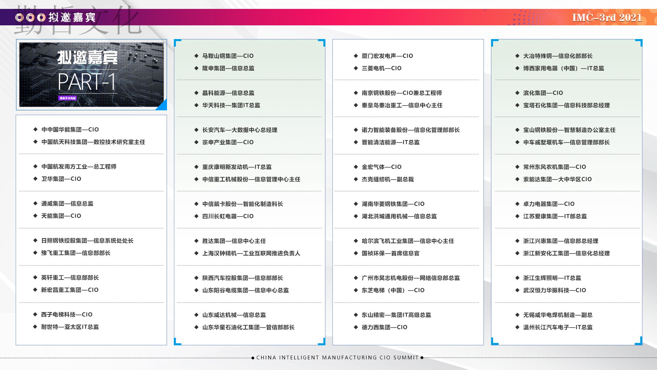Click 陕西汽车控股集团—信息部部长
657x370 pixels.
[243, 278]
